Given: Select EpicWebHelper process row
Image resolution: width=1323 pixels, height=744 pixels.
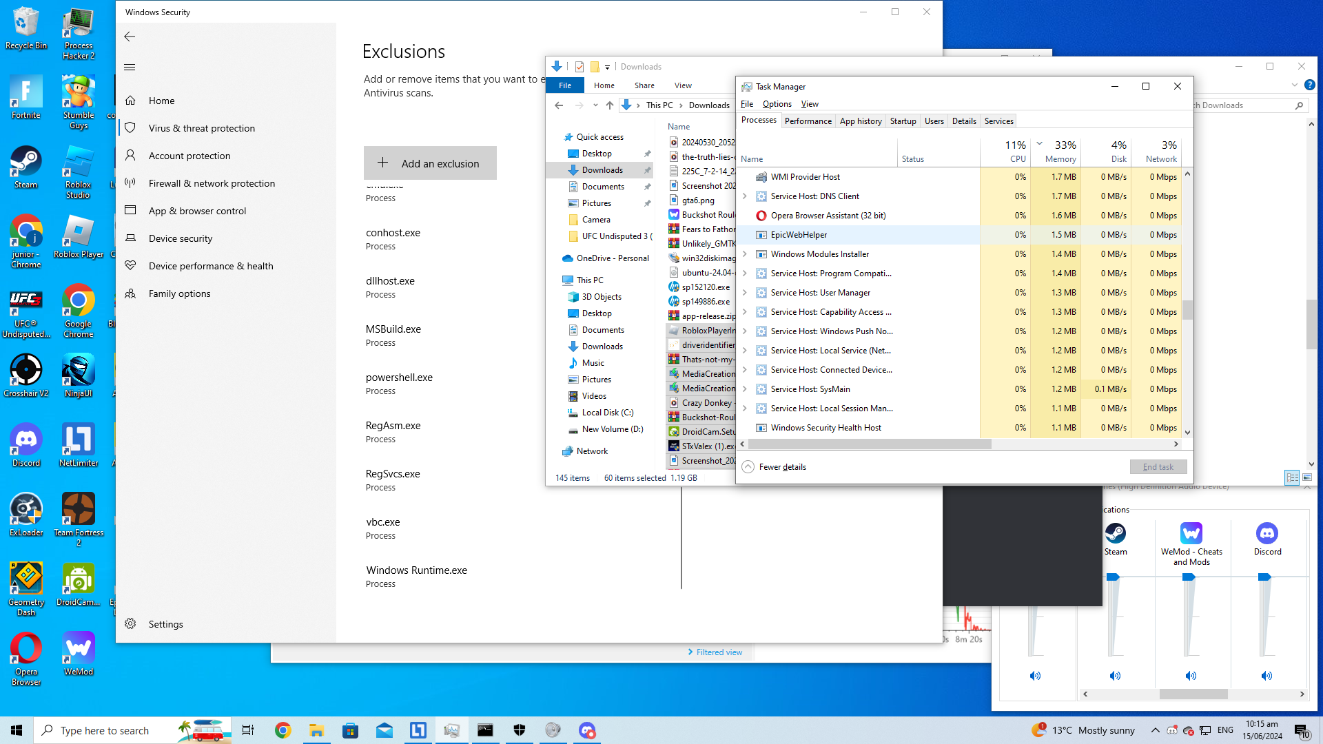Looking at the screenshot, I should coord(799,235).
